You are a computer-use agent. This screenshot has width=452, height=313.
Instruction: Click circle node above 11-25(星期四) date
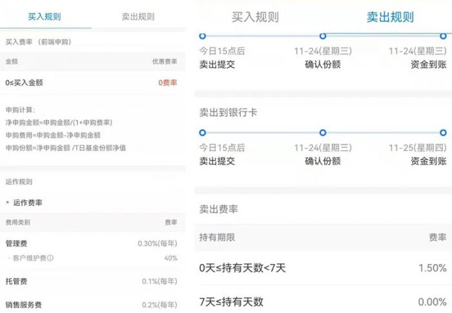click(x=443, y=132)
